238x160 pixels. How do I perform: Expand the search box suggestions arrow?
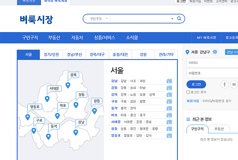point(172,19)
